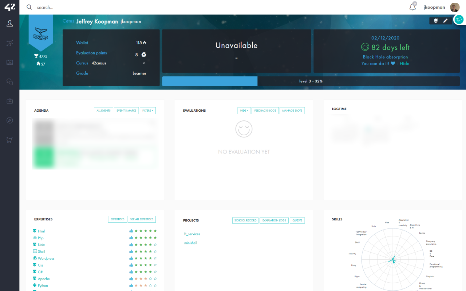Screen dimensions: 466x291
Task: Open the minishell project link
Action: tap(191, 243)
